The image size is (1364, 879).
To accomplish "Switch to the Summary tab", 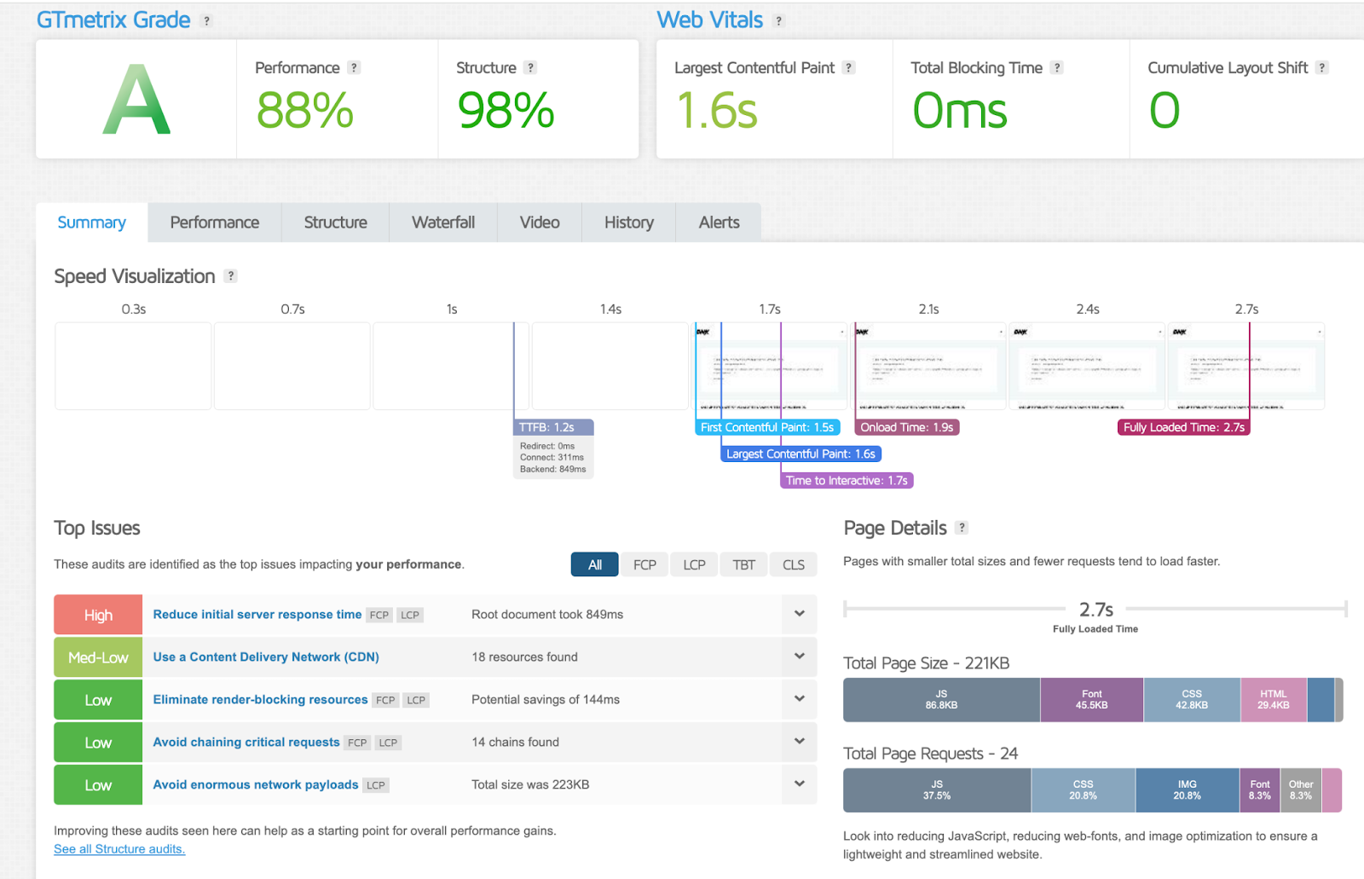I will point(91,223).
